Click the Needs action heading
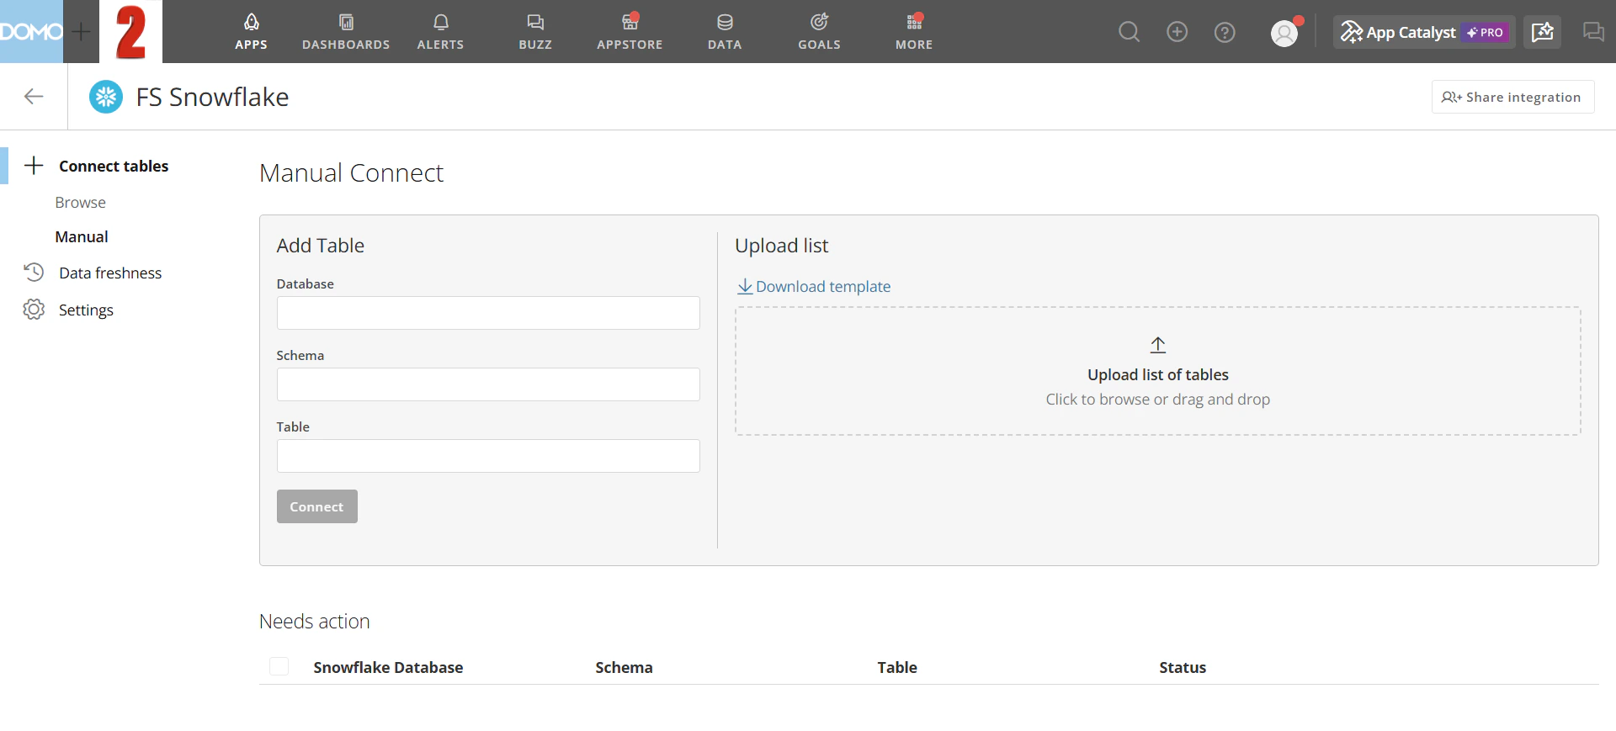Screen dimensions: 1616x731 (315, 621)
